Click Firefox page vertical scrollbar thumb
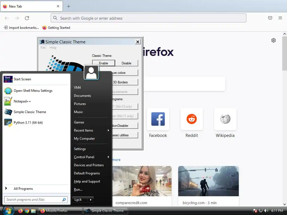Image resolution: width=287 pixels, height=215 pixels. (x=284, y=53)
